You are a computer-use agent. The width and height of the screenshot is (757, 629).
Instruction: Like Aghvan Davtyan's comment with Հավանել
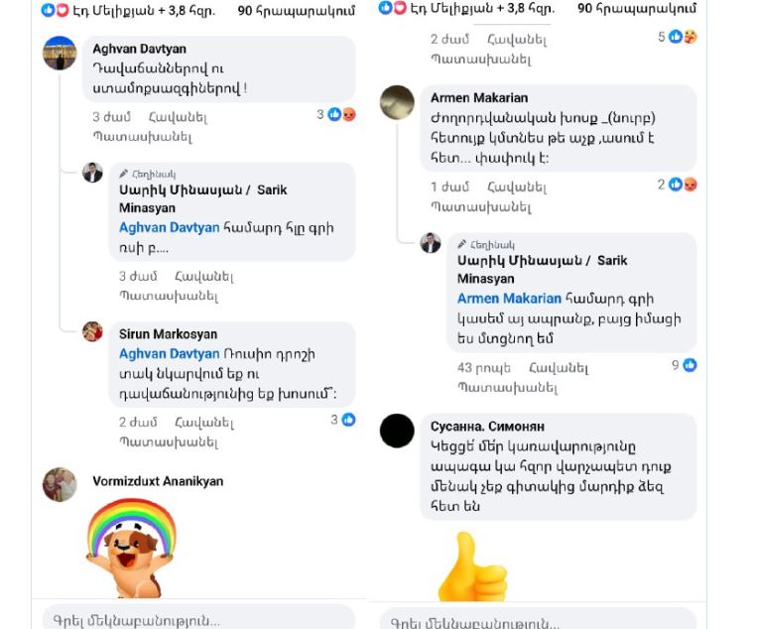[x=178, y=117]
